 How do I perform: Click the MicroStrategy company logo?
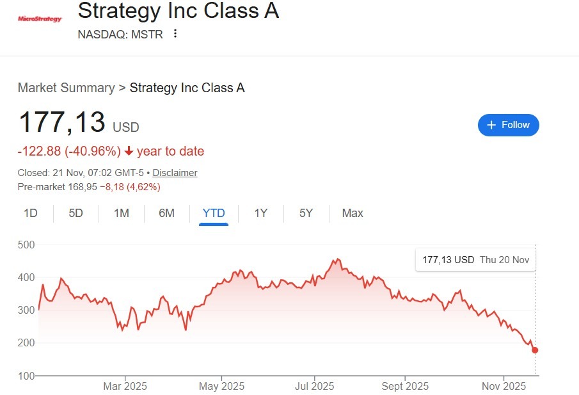[39, 17]
